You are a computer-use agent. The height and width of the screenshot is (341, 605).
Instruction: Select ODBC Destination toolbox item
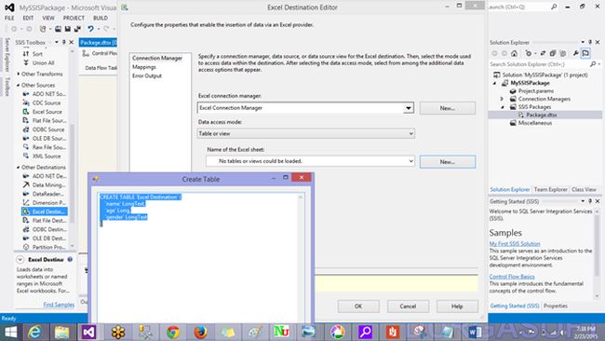[x=44, y=229]
